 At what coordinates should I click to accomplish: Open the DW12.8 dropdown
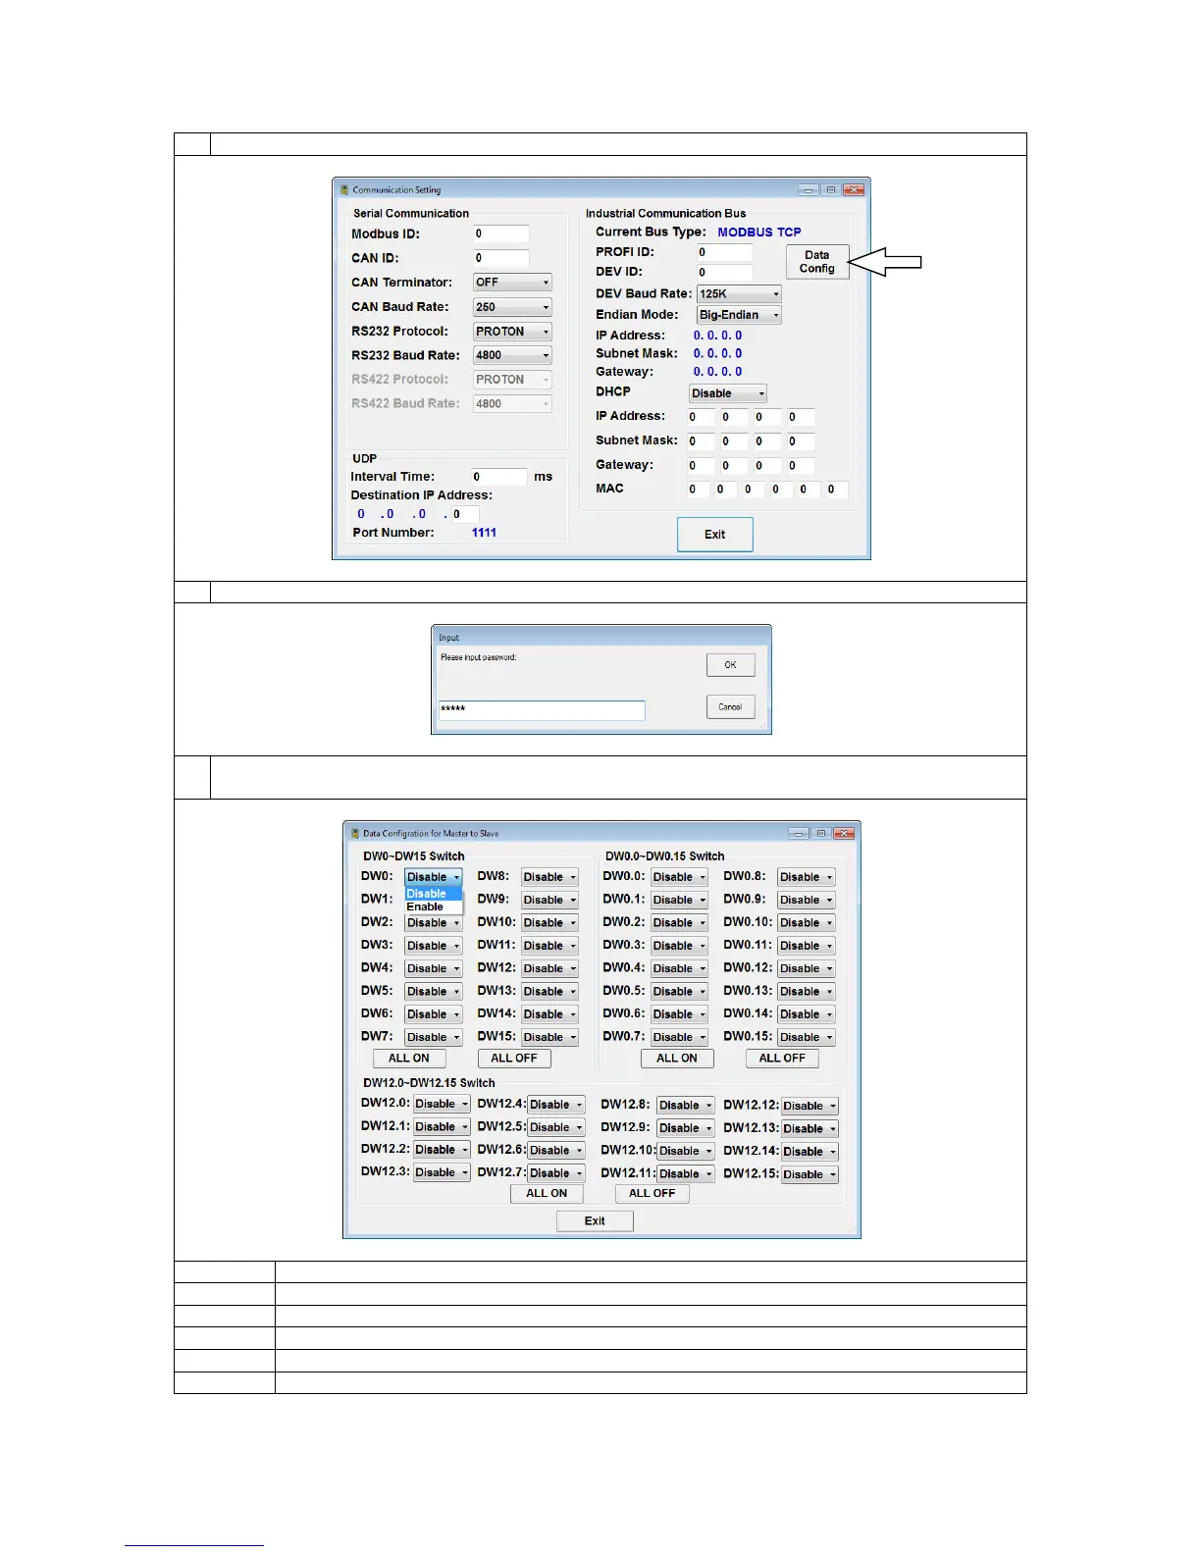[686, 1106]
